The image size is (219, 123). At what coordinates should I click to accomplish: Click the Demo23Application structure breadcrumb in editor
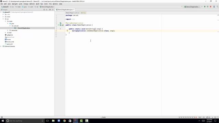73,13
